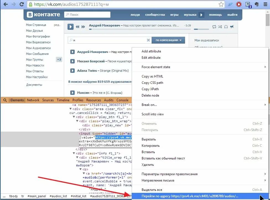Toggle repeat in the audio player
The width and height of the screenshot is (270, 200).
pos(214,26)
